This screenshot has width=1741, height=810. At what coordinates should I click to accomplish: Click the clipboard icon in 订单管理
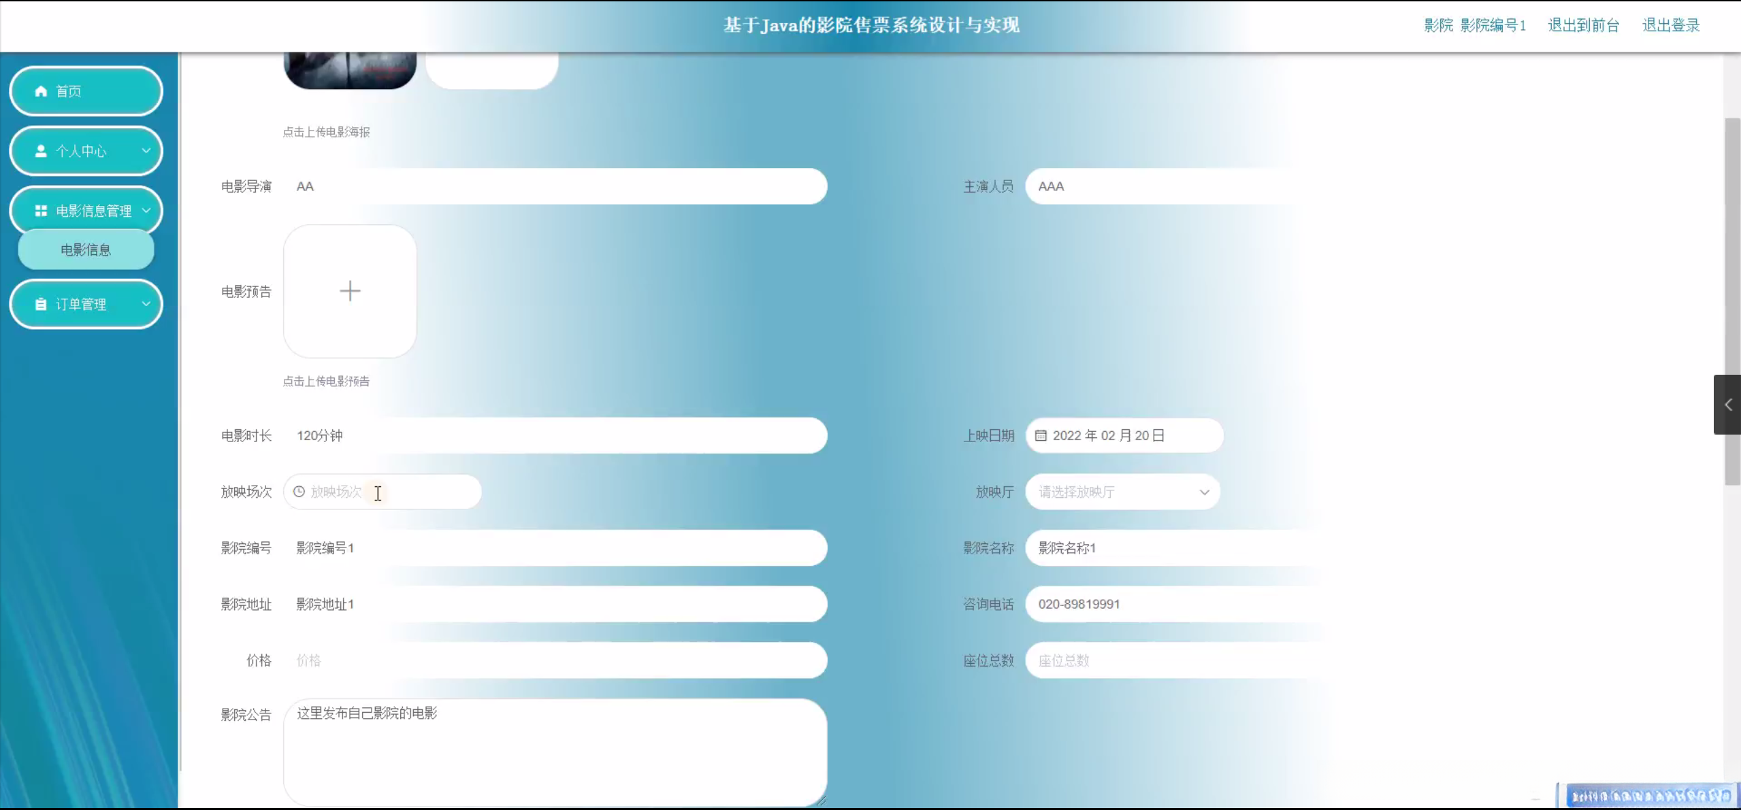click(41, 305)
